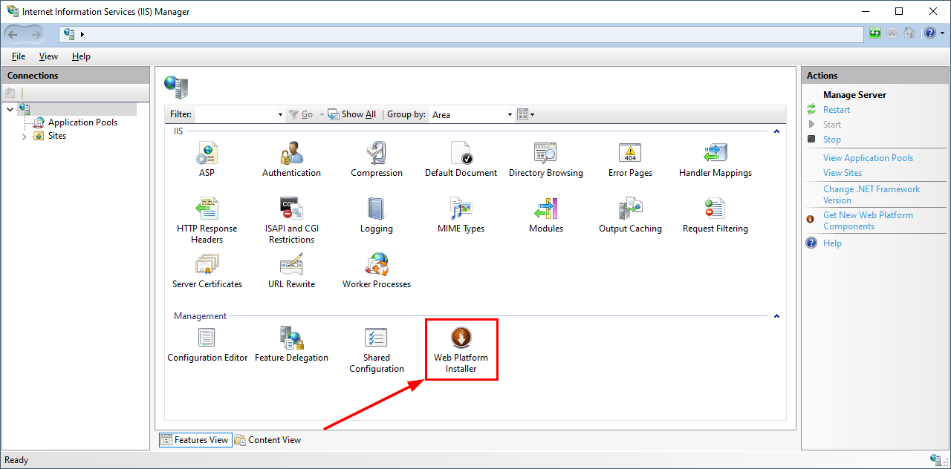The width and height of the screenshot is (951, 469).
Task: Click the stop icon in address bar
Action: pos(892,33)
